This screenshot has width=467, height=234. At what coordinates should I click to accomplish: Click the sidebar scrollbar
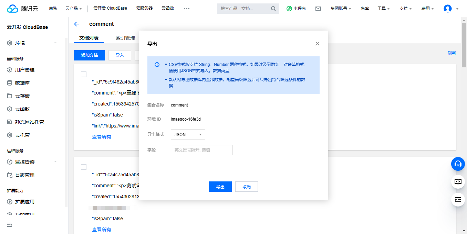pos(66,122)
